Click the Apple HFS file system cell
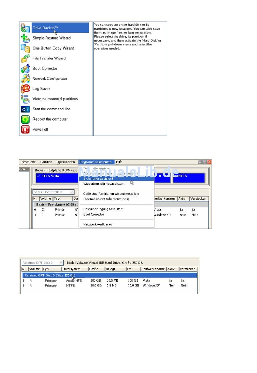This screenshot has width=257, height=373. [x=74, y=280]
